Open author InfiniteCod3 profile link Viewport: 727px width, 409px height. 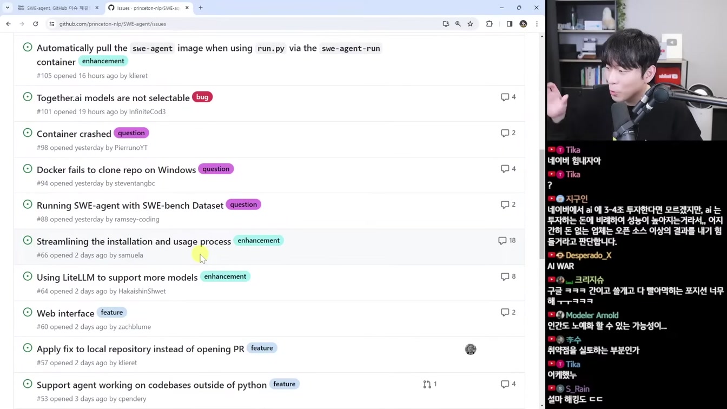tap(147, 111)
